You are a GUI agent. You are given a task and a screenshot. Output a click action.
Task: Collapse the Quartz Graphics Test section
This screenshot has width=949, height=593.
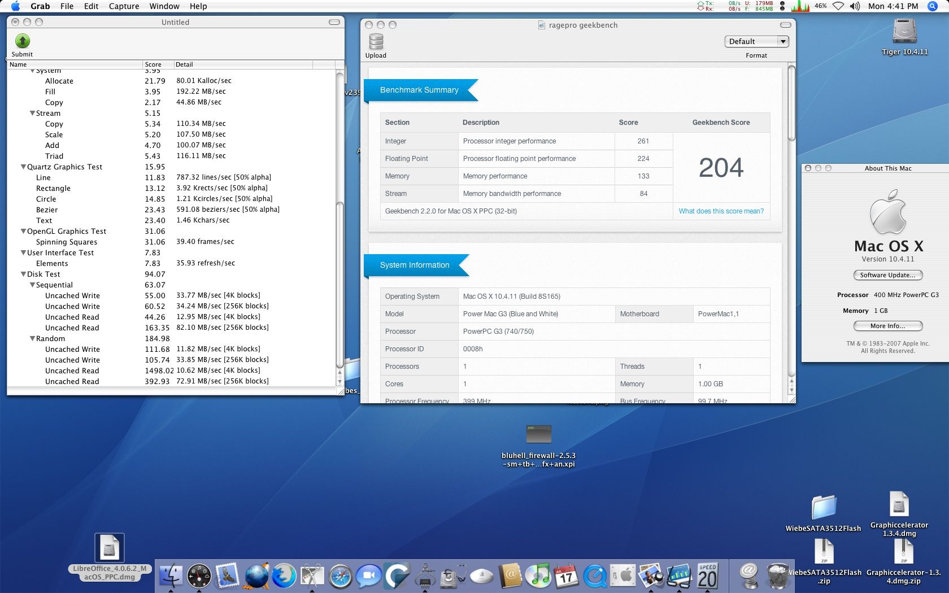point(24,167)
